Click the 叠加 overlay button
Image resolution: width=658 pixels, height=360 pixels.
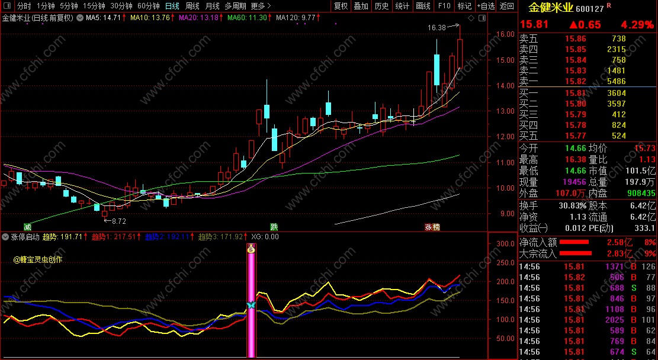point(361,6)
